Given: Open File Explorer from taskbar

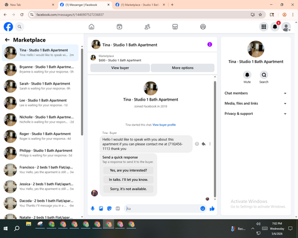Looking at the screenshot, I should 29,224.
